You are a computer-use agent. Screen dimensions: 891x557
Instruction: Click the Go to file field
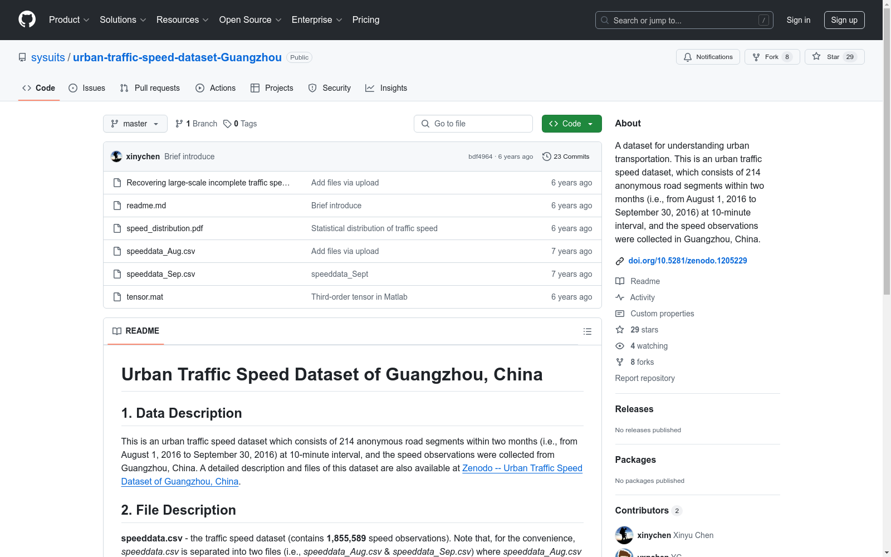[x=473, y=124]
